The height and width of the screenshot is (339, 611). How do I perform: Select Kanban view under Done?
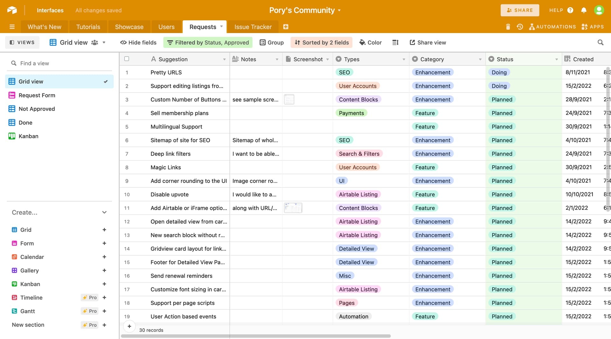pyautogui.click(x=60, y=136)
